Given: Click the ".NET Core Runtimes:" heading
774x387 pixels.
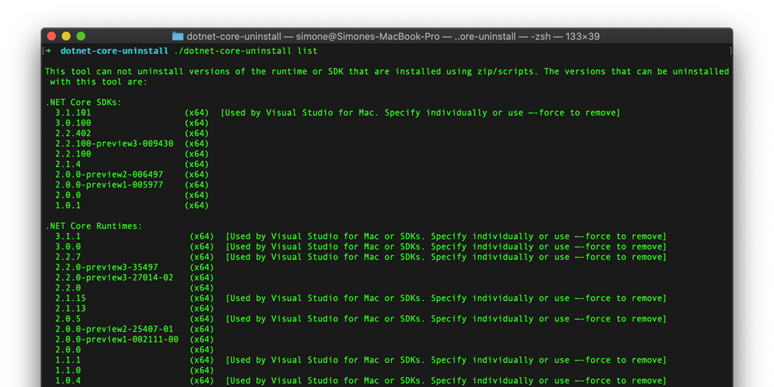Looking at the screenshot, I should [94, 226].
